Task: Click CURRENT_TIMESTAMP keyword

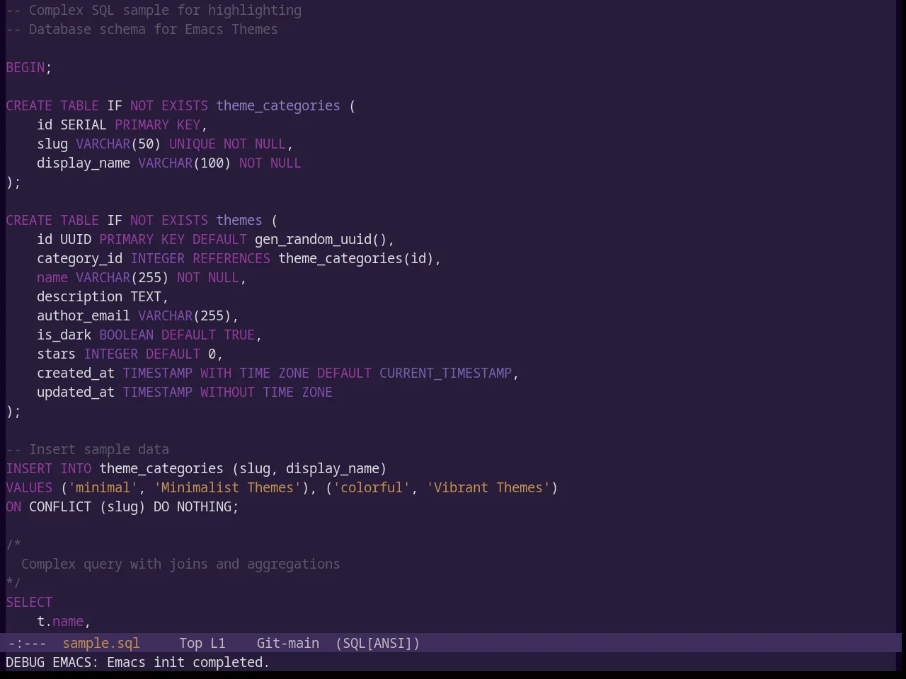Action: pyautogui.click(x=445, y=373)
